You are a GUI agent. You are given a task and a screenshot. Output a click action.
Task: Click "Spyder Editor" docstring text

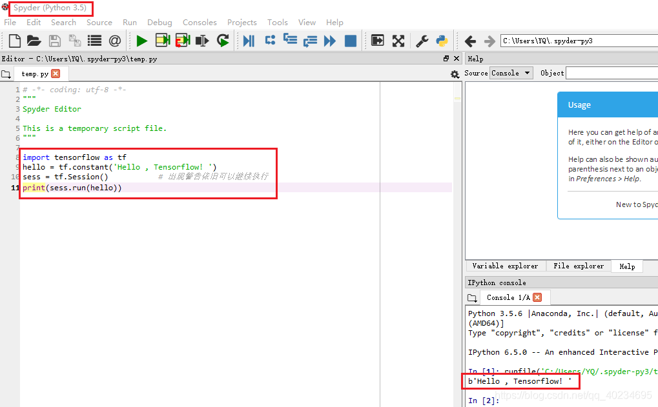(52, 109)
